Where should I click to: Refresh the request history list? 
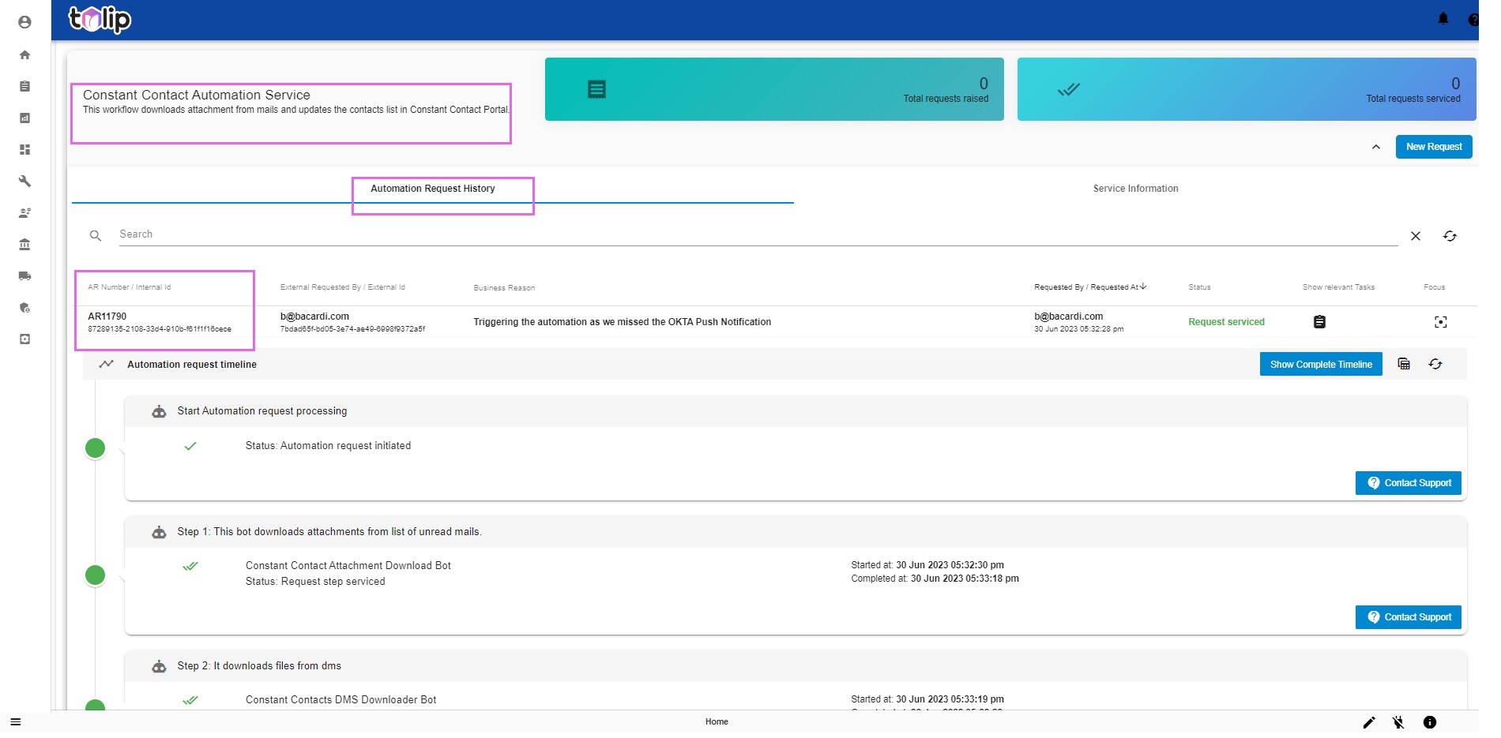(x=1450, y=236)
